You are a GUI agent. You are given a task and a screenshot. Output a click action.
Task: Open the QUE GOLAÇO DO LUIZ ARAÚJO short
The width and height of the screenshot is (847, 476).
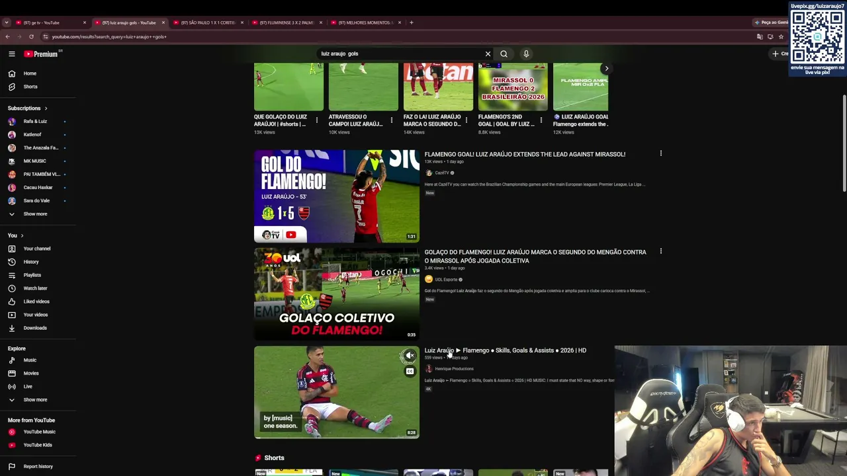coord(289,87)
